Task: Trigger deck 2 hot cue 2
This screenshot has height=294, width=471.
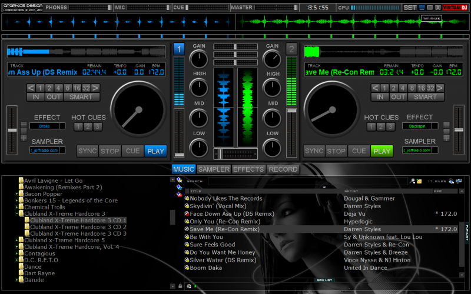Action: tap(380, 126)
